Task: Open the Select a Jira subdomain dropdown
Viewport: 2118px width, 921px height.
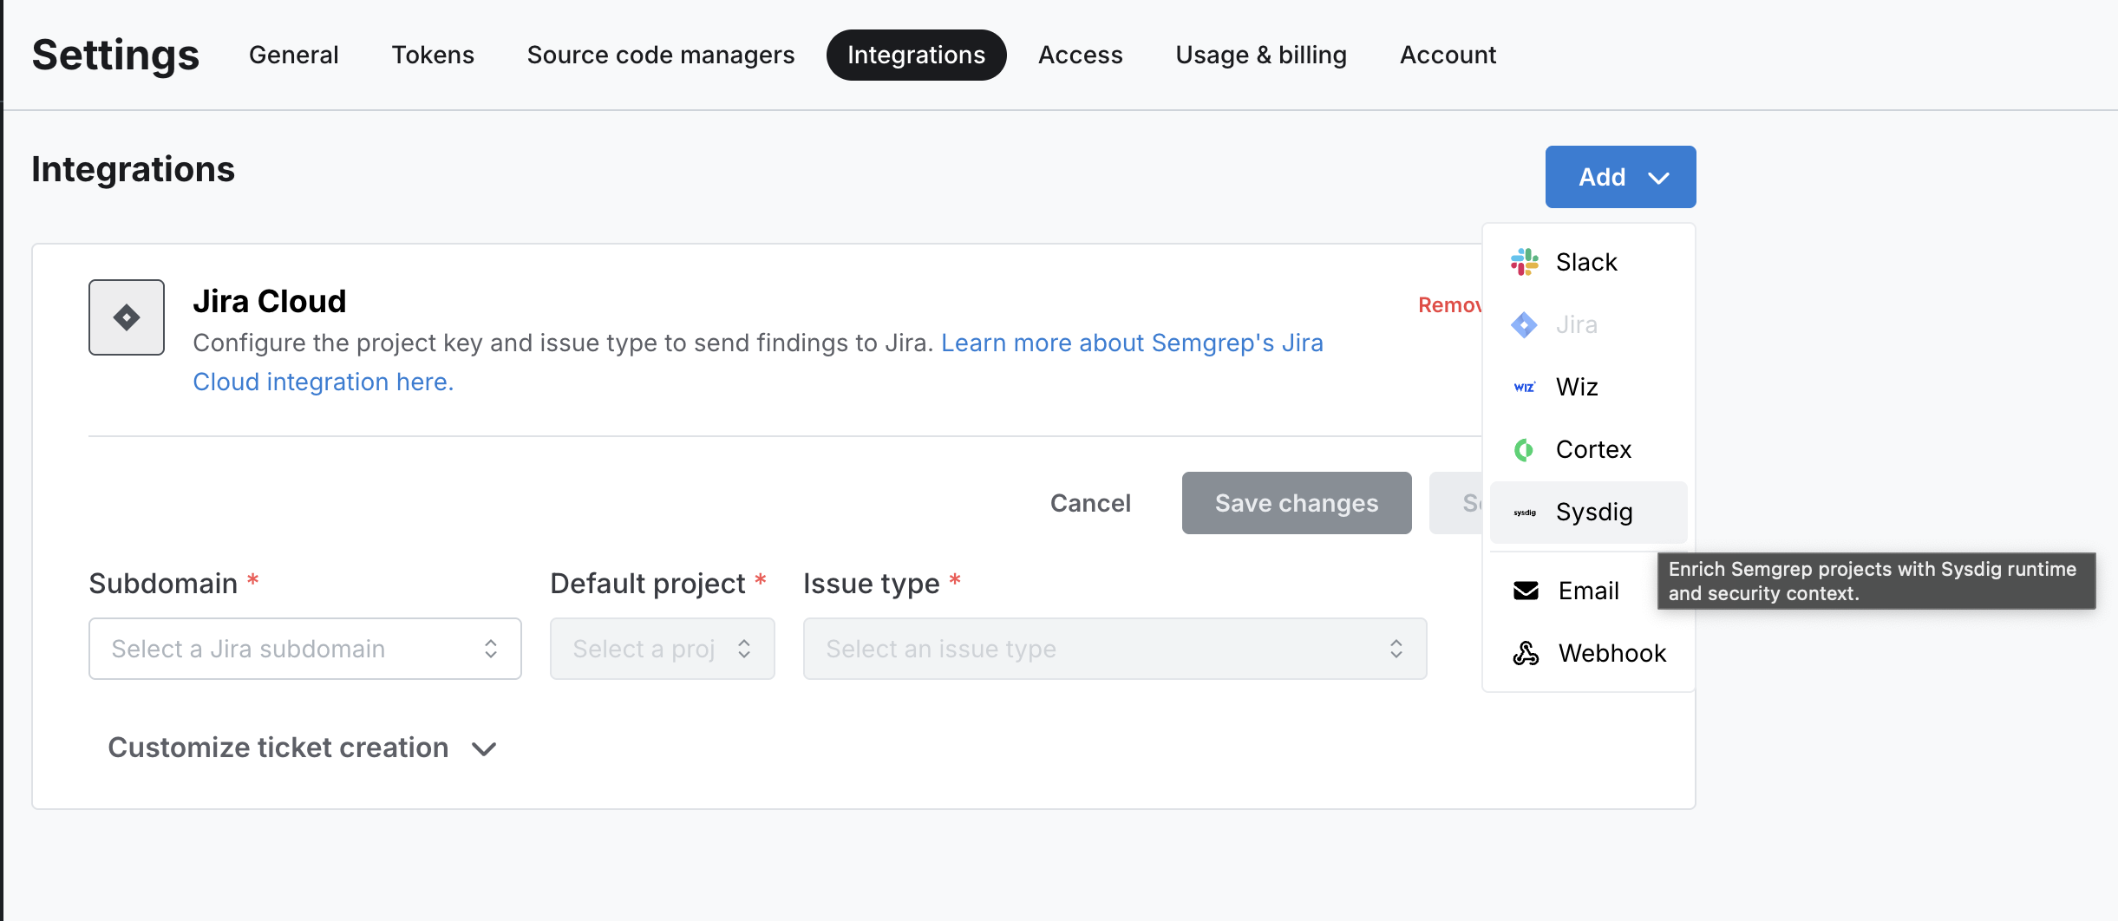Action: point(304,648)
